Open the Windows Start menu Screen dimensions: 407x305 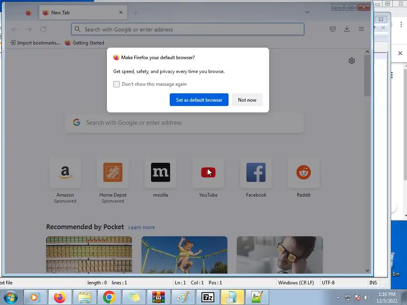[x=11, y=297]
